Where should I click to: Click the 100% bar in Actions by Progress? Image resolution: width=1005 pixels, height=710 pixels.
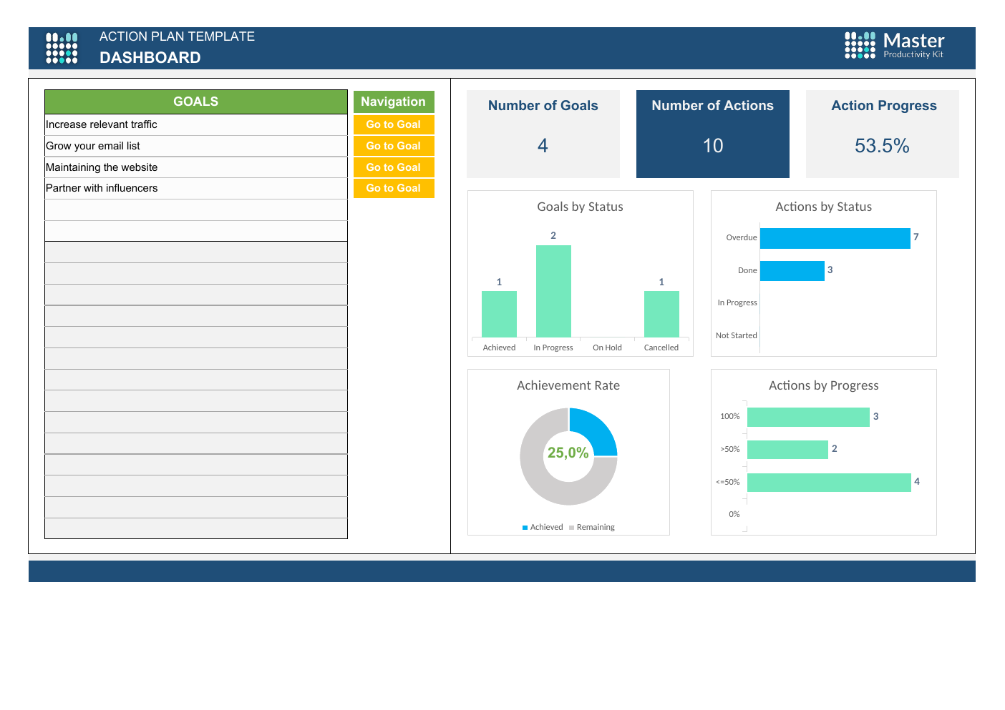tap(808, 417)
